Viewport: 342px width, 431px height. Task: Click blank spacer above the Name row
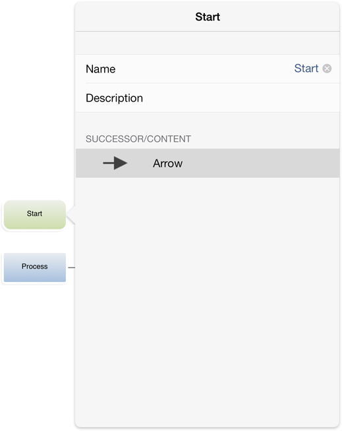pos(208,43)
